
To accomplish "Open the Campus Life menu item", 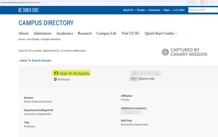I will (x=107, y=33).
